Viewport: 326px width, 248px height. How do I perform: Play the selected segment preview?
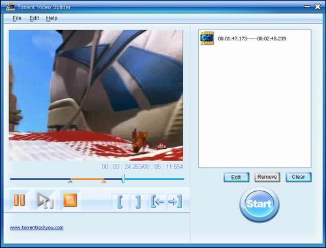point(45,200)
